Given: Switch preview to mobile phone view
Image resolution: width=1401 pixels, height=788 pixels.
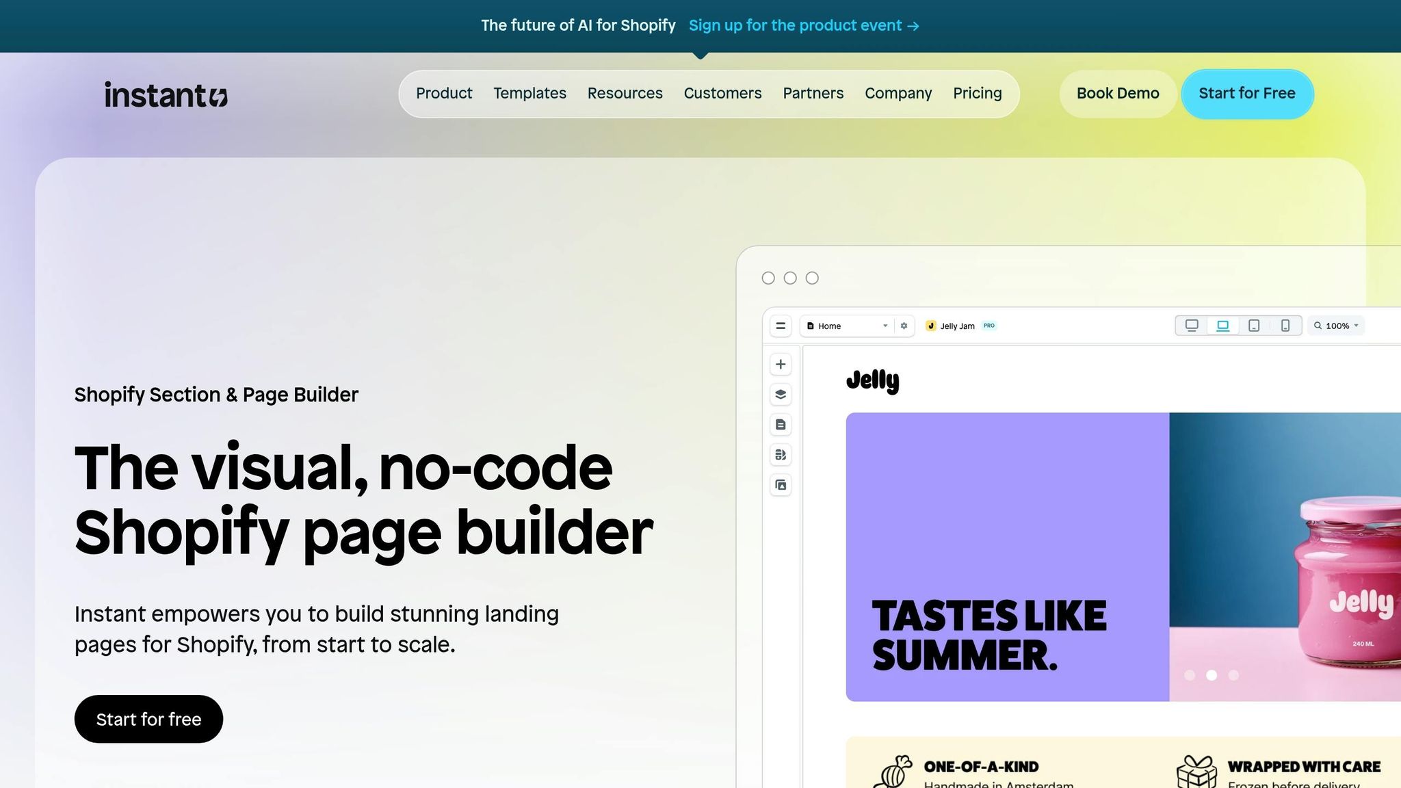Looking at the screenshot, I should [1285, 326].
